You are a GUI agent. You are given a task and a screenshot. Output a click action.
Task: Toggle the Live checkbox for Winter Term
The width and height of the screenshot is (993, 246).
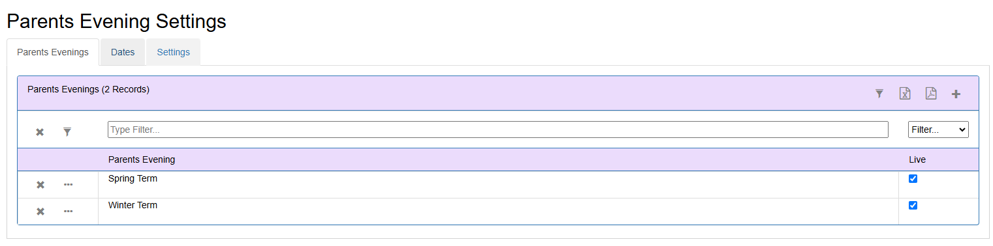tap(913, 206)
